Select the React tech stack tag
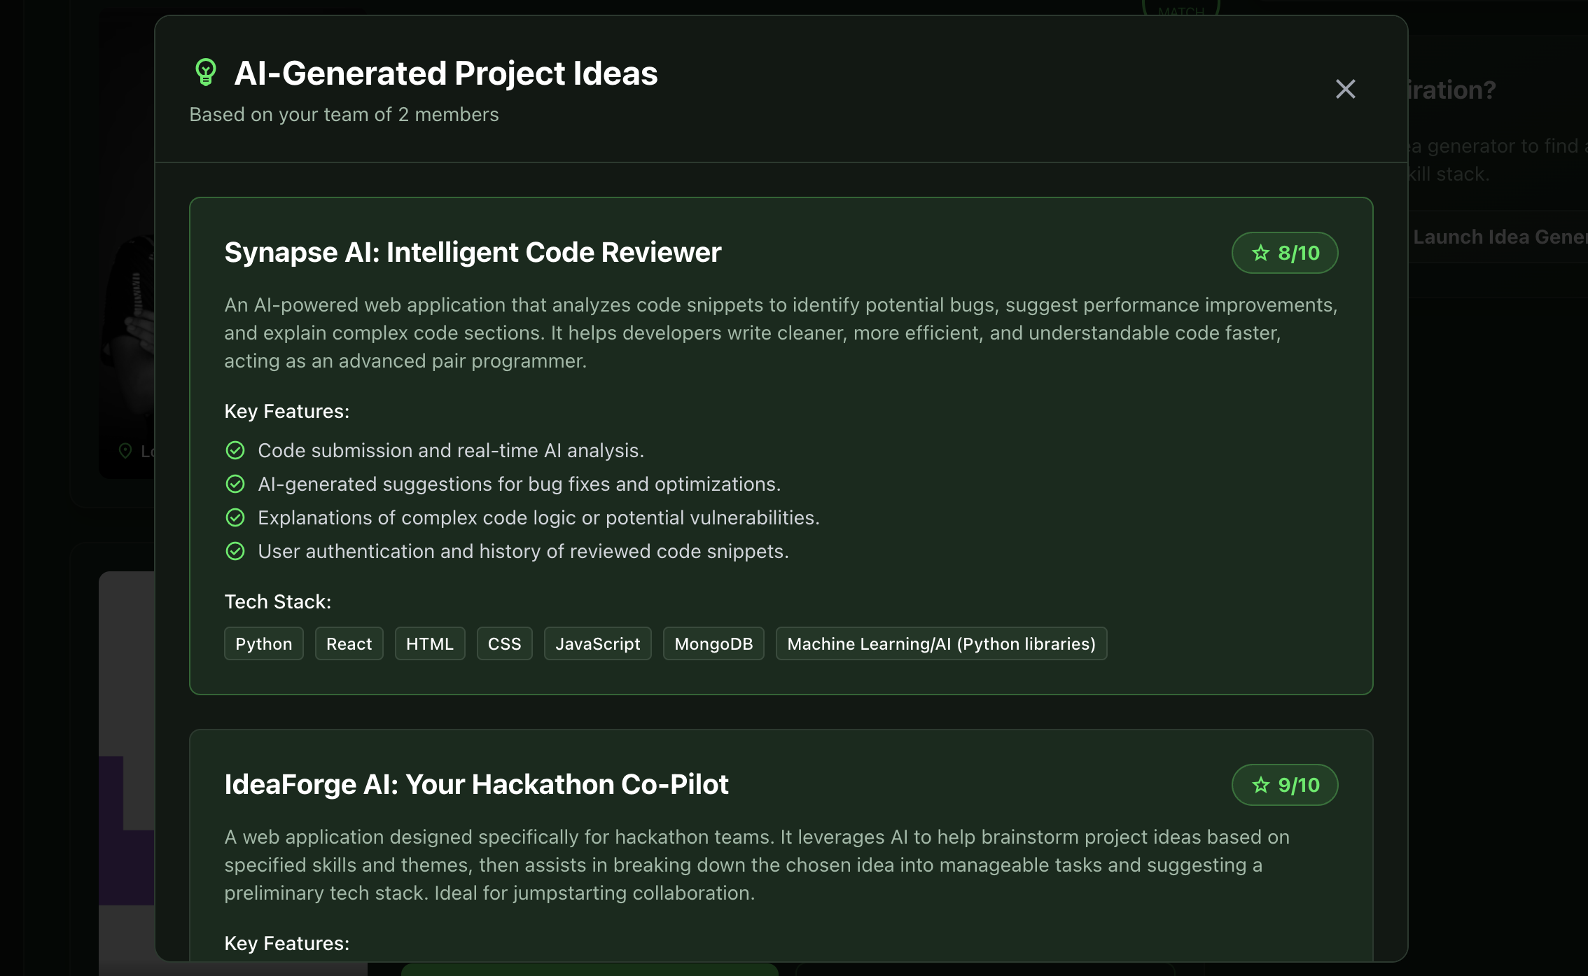The height and width of the screenshot is (976, 1588). [x=349, y=643]
